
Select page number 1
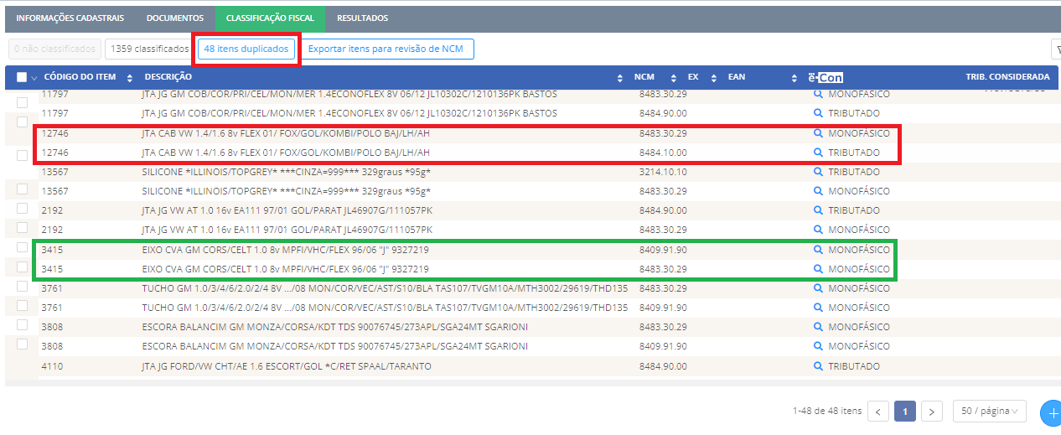click(905, 412)
